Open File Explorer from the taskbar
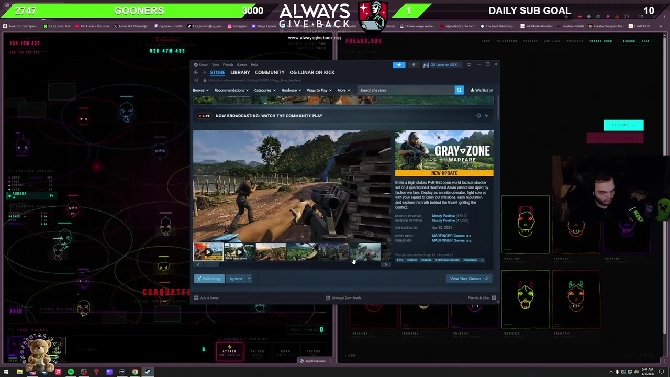This screenshot has height=377, width=670. tap(19, 372)
